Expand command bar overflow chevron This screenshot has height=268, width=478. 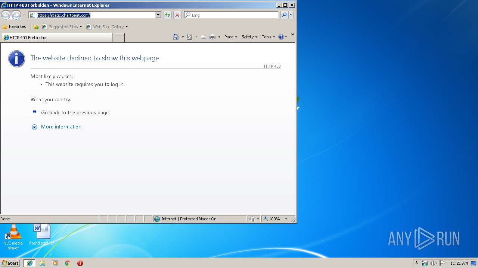[292, 35]
